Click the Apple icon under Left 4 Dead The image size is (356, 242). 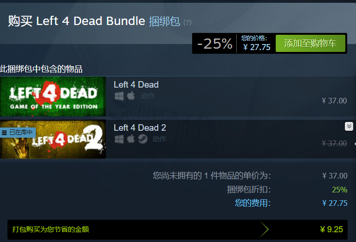point(131,96)
